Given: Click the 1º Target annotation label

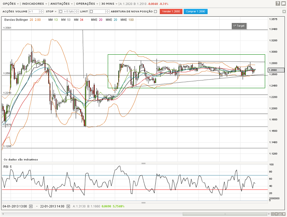Looking at the screenshot, I should (x=239, y=26).
